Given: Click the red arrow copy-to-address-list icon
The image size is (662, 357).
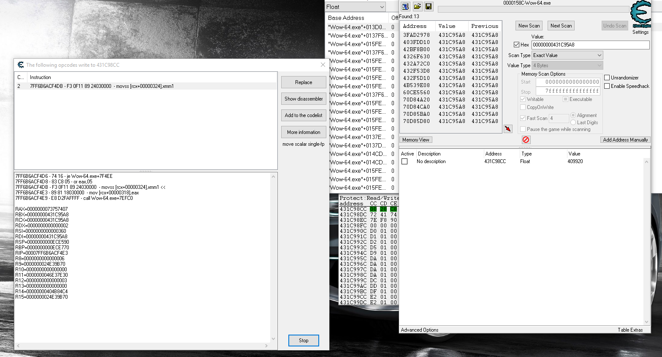Looking at the screenshot, I should point(508,128).
